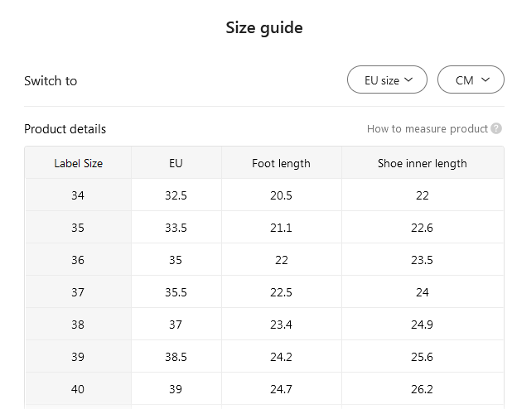The image size is (512, 409).
Task: Click the Size guide heading
Action: [x=264, y=28]
